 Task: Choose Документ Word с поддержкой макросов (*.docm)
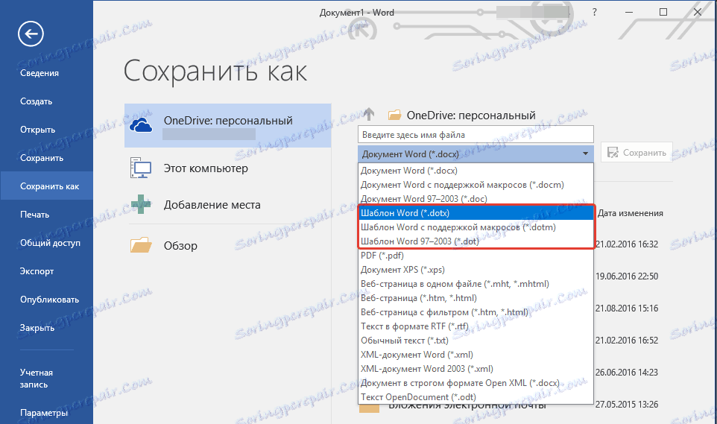tap(476, 185)
